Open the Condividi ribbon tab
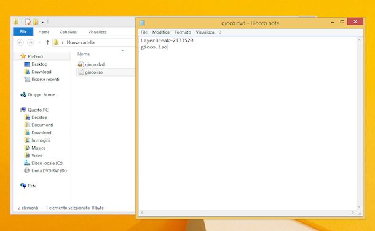 pos(68,32)
